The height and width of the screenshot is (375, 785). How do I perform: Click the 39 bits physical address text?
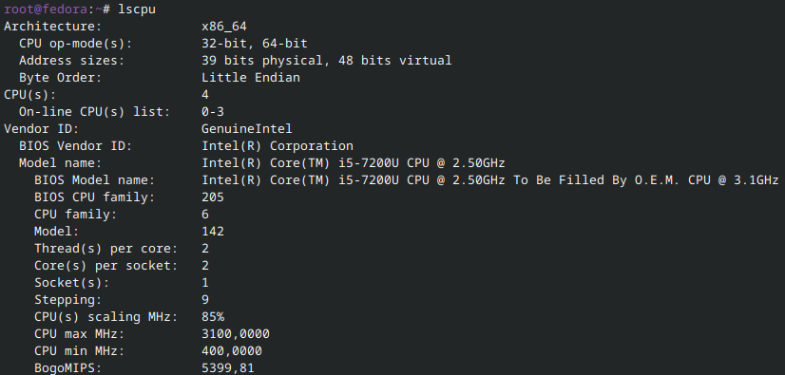coord(262,61)
